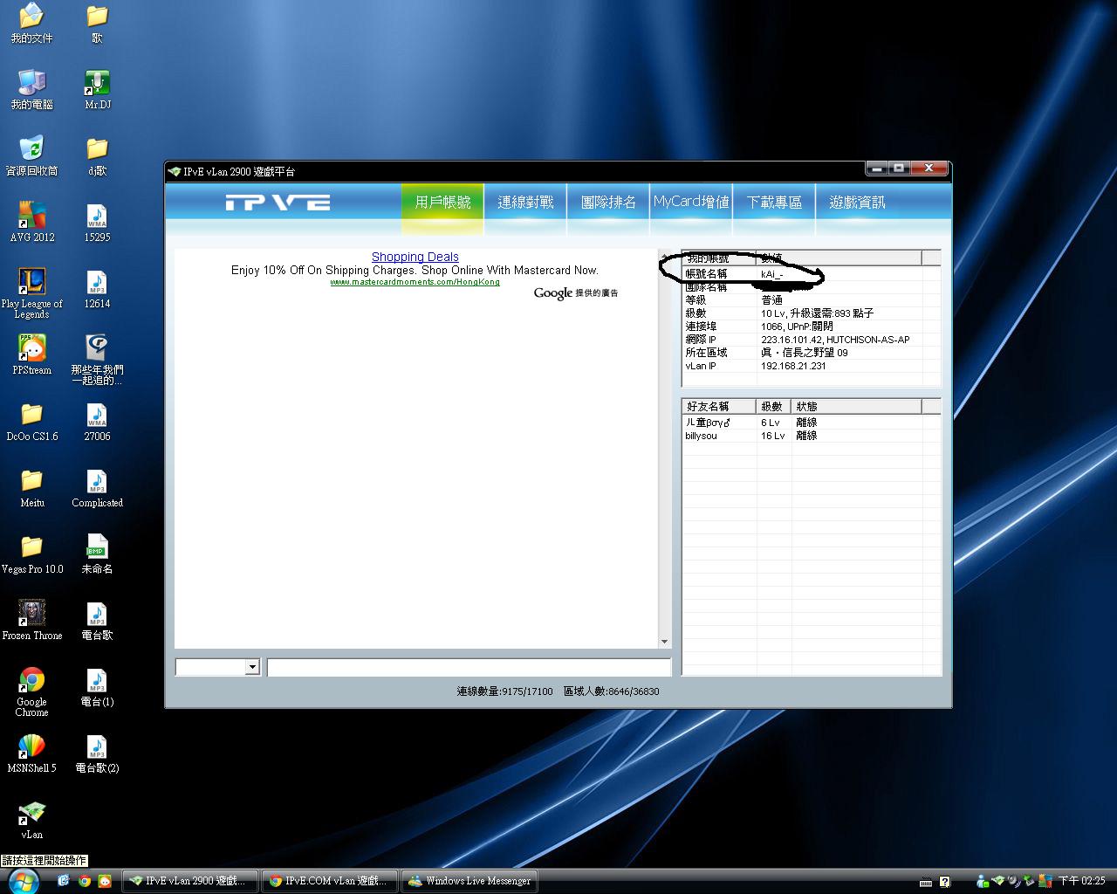
Task: Expand the dropdown beside chat input
Action: coord(252,667)
